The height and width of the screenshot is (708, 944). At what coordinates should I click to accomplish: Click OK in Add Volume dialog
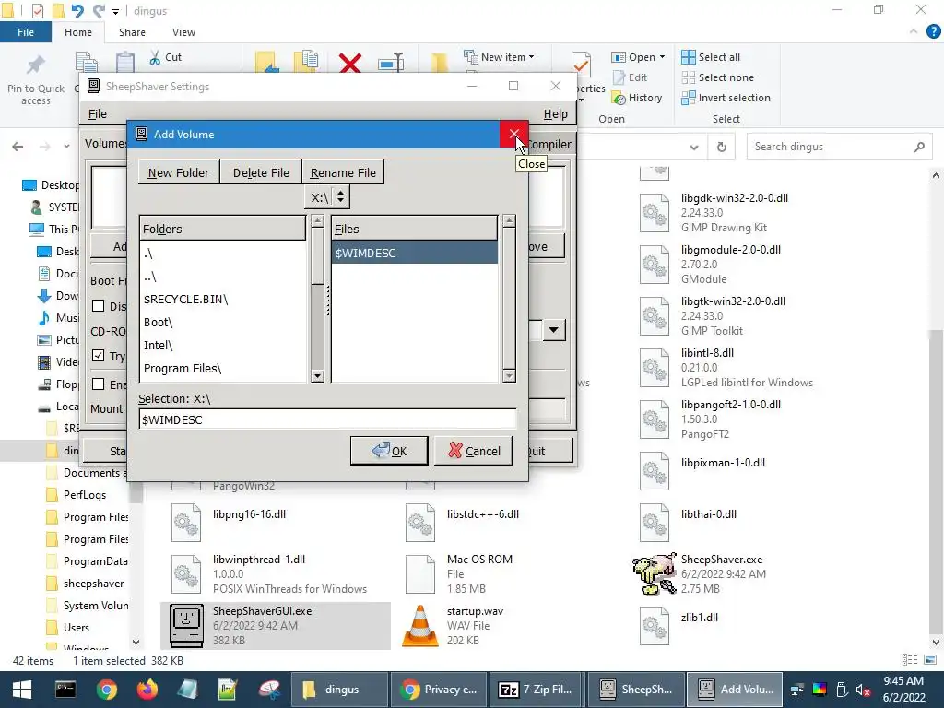tap(389, 451)
